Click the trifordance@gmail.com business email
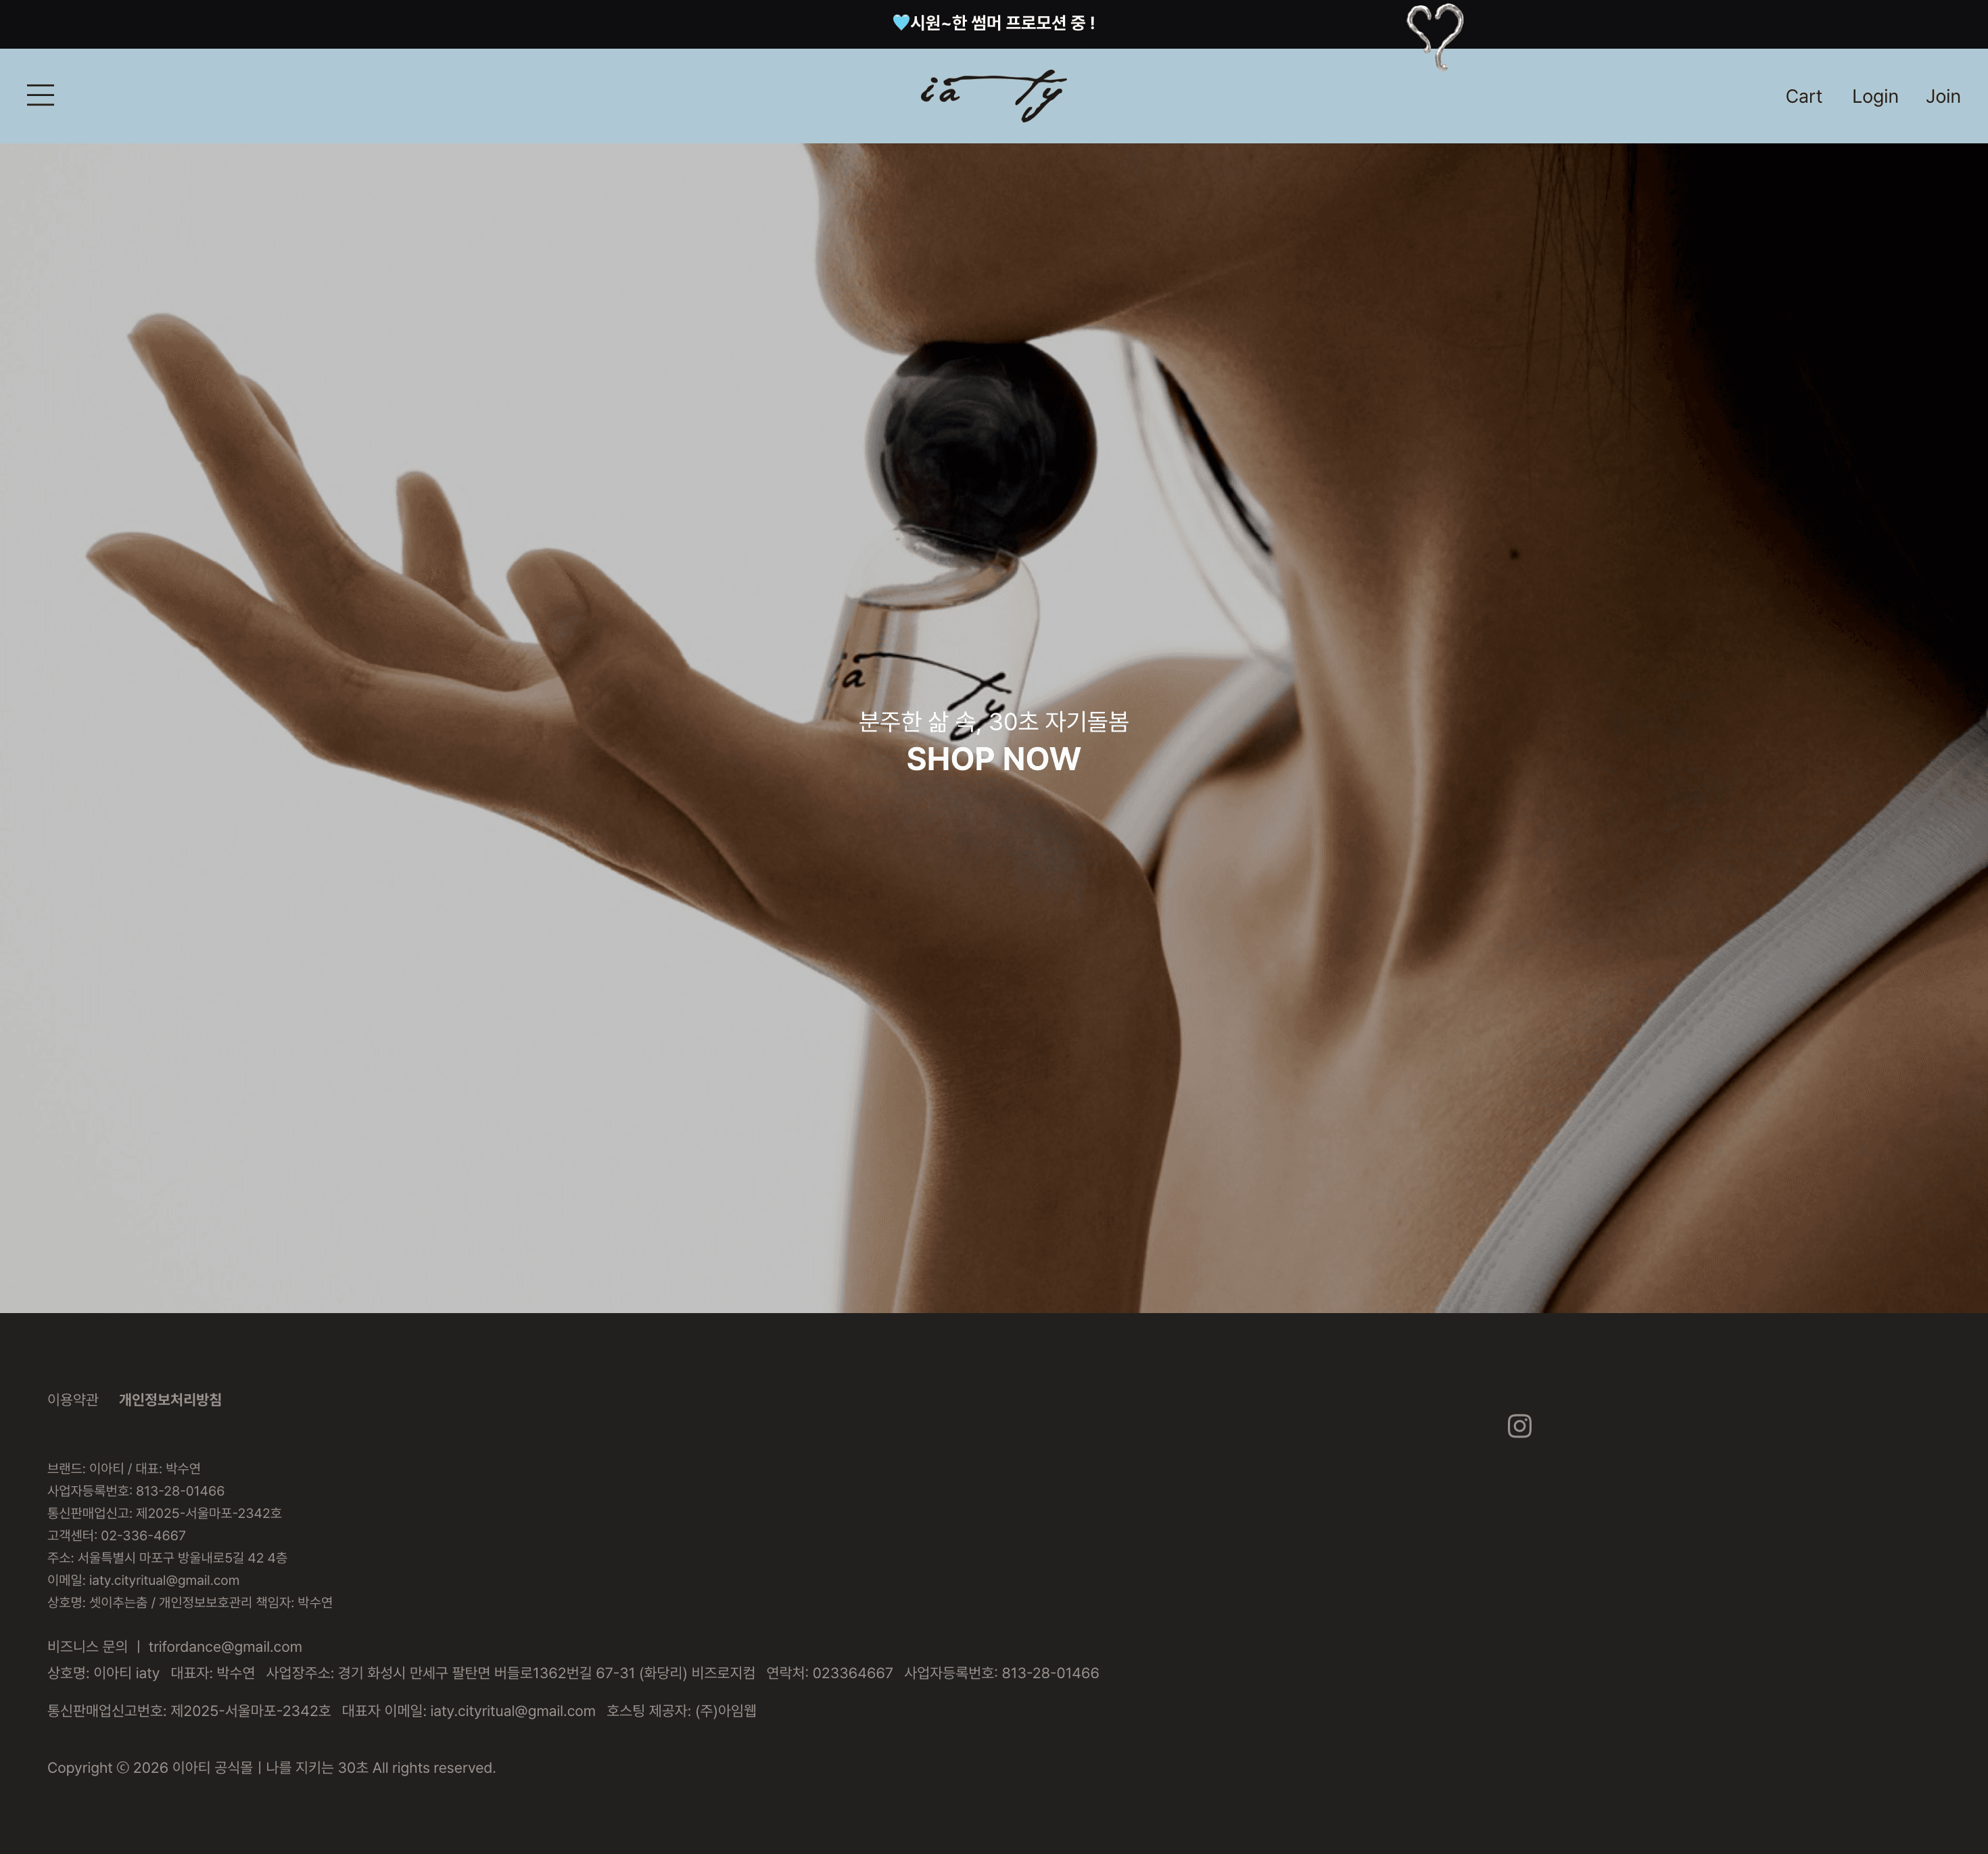1988x1854 pixels. pyautogui.click(x=225, y=1646)
